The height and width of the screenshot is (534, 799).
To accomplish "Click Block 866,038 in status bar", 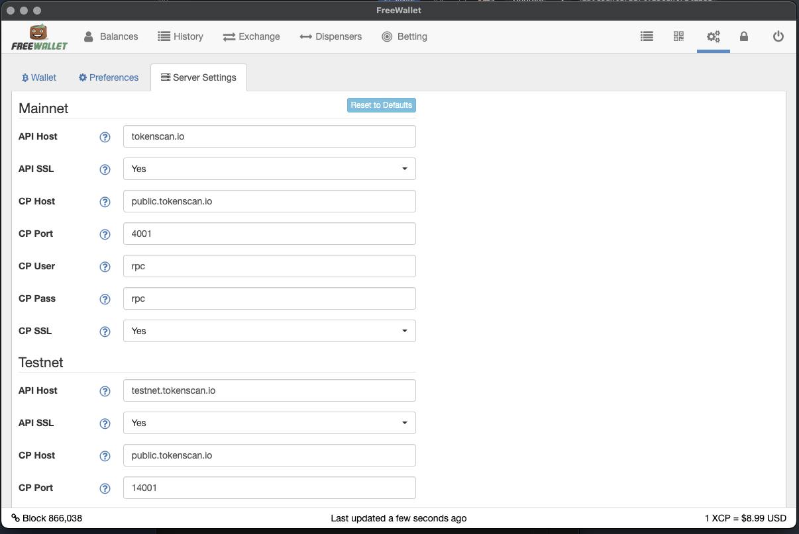I will pyautogui.click(x=47, y=518).
